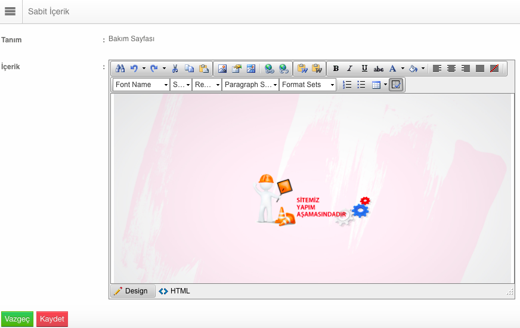Remove alignment with the red-slash icon
Screen dimensions: 520x328
point(494,69)
